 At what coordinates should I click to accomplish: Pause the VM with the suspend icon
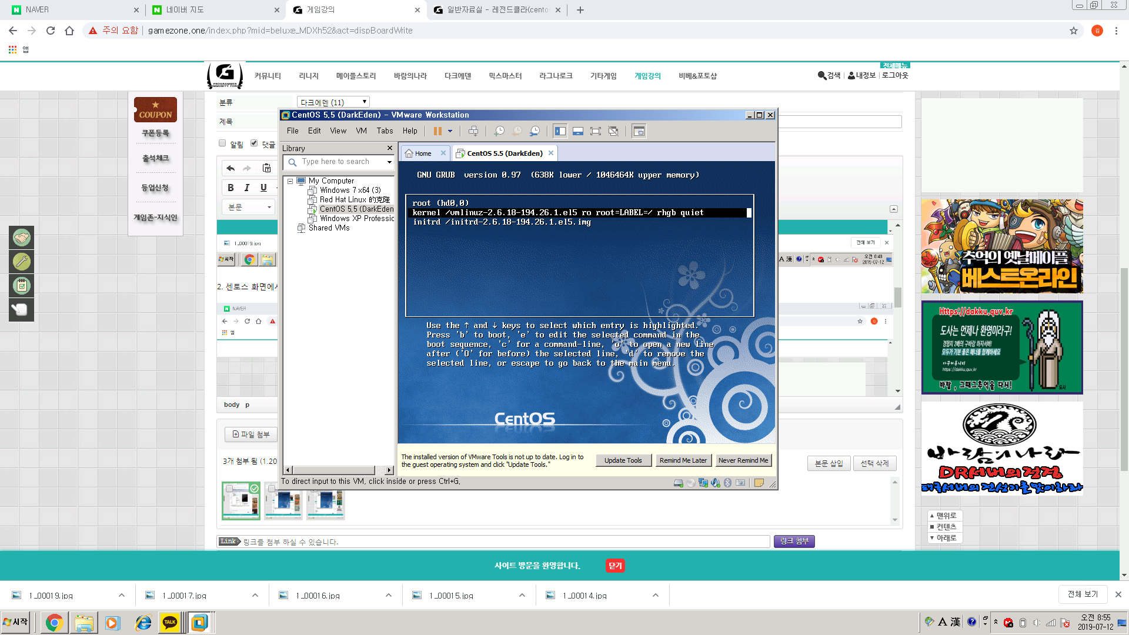[x=437, y=131]
